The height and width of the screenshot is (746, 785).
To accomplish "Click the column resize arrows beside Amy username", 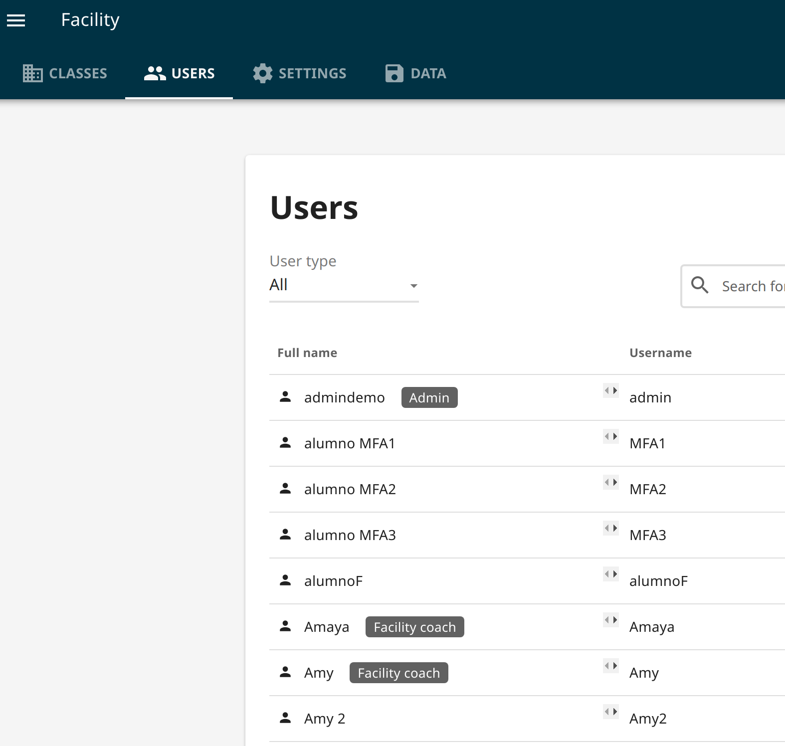I will click(611, 666).
